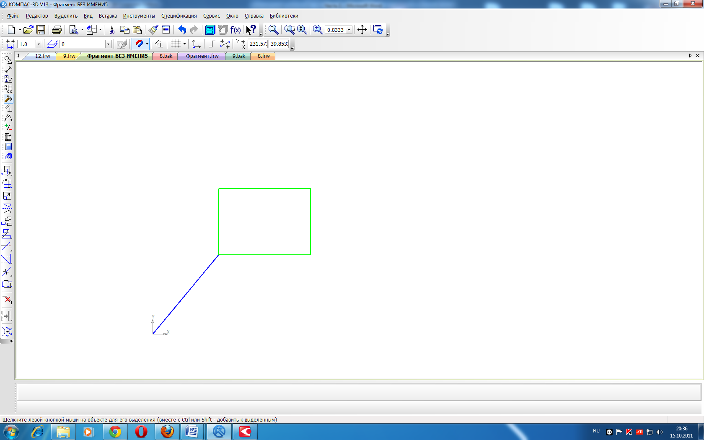Open Google Chrome from the taskbar
Viewport: 704px width, 440px height.
115,432
